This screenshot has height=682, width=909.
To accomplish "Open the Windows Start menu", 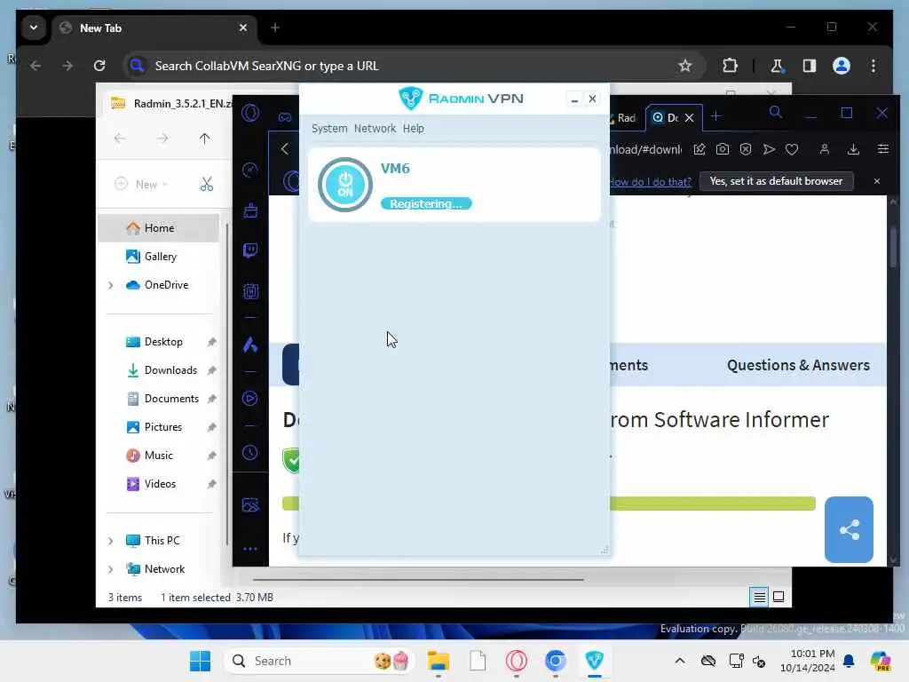I will pyautogui.click(x=200, y=661).
